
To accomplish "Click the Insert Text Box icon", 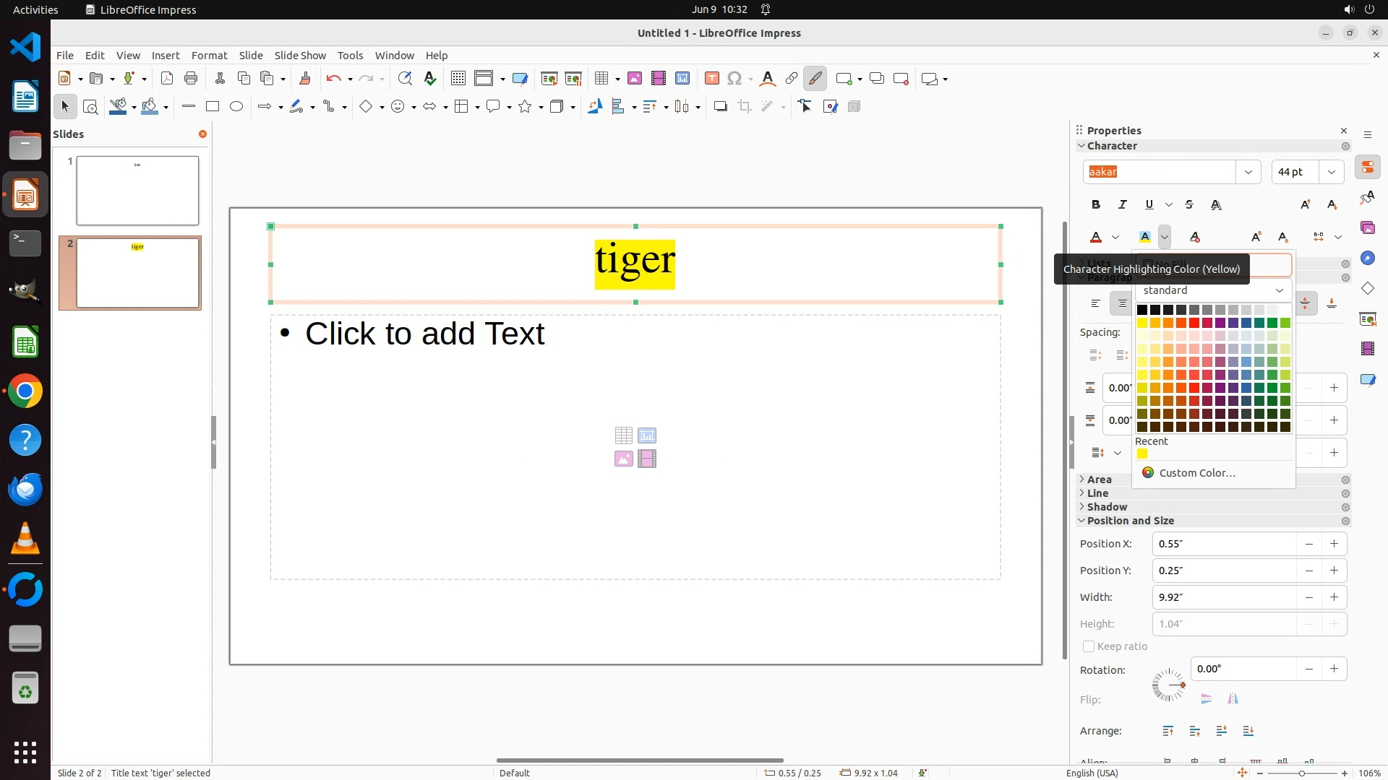I will click(711, 79).
